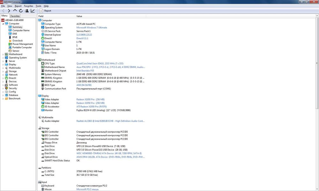Select Portable Computer icon in tree

pos(10,47)
